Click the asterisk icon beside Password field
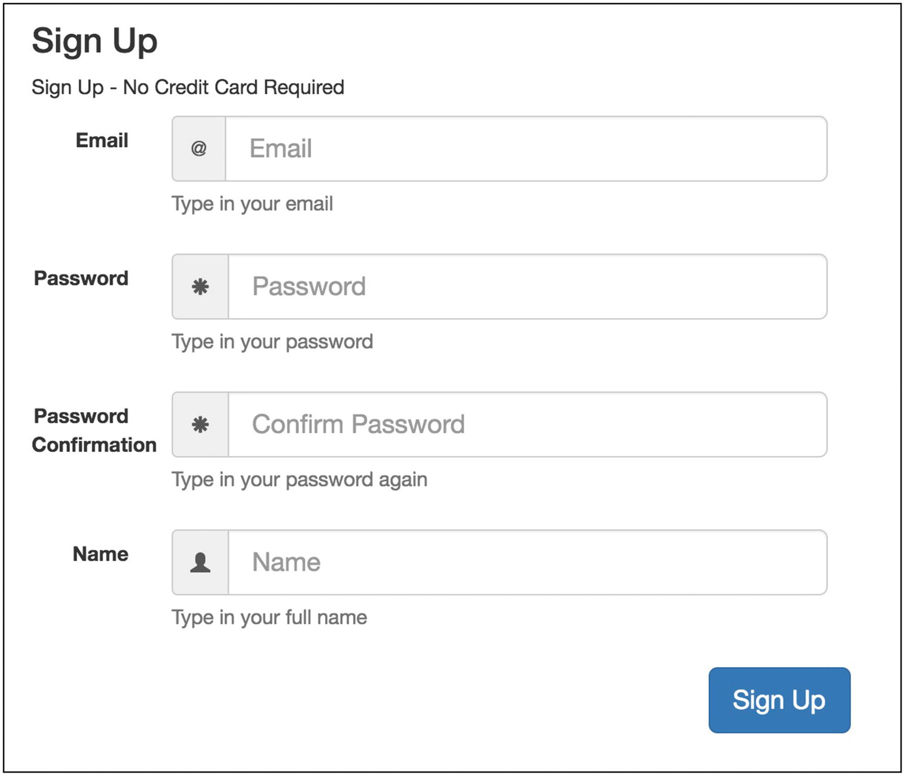Image resolution: width=904 pixels, height=775 pixels. (200, 287)
